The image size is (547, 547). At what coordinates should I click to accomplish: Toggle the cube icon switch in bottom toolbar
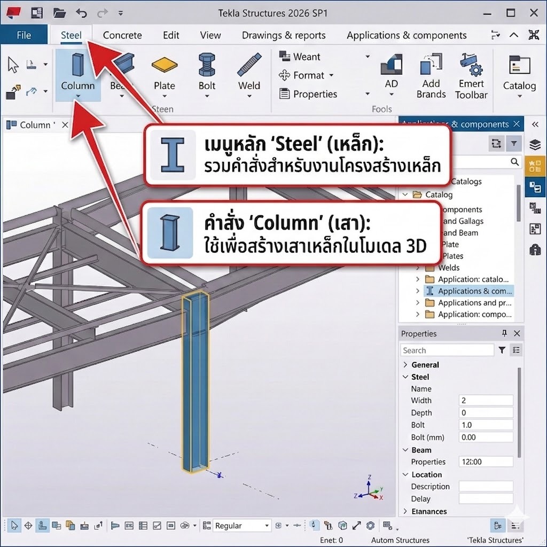(x=342, y=526)
